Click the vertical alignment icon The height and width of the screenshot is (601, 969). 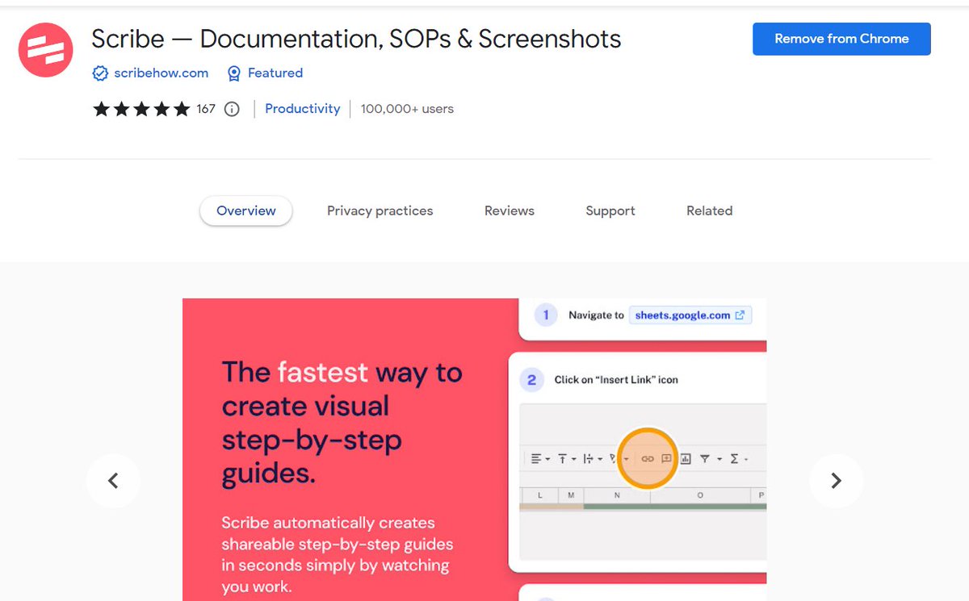tap(563, 458)
